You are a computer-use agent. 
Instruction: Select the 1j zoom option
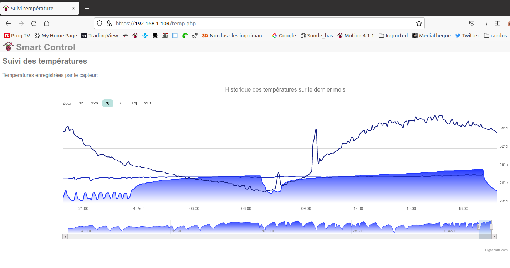pyautogui.click(x=107, y=103)
